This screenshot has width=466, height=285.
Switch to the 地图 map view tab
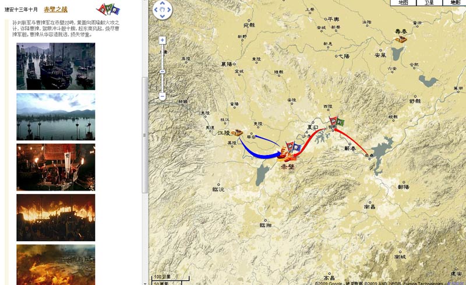tap(403, 3)
